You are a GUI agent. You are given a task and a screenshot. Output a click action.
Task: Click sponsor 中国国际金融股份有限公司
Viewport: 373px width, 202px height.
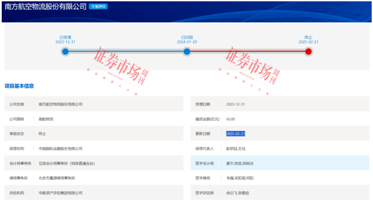60,149
